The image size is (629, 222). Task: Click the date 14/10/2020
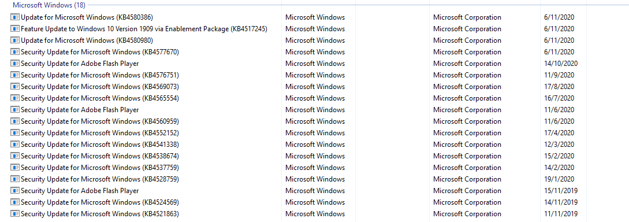561,64
